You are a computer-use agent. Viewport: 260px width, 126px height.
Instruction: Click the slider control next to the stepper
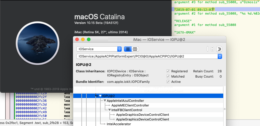coord(207,49)
